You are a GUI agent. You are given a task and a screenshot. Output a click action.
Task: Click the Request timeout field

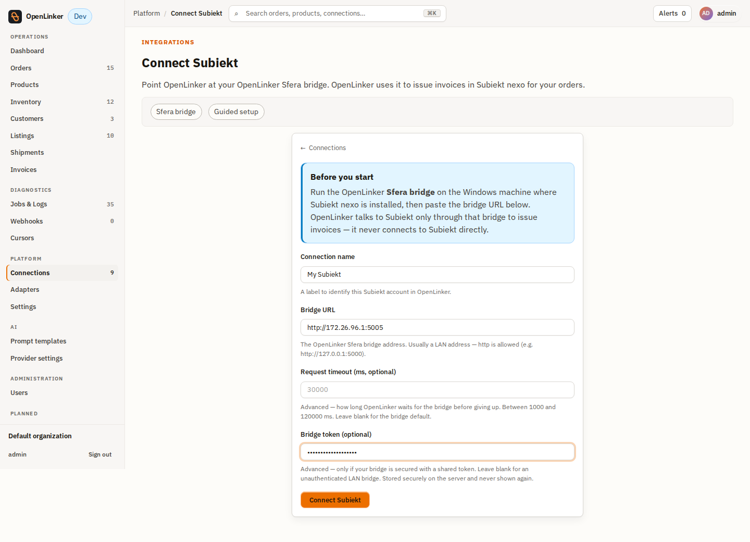[438, 390]
